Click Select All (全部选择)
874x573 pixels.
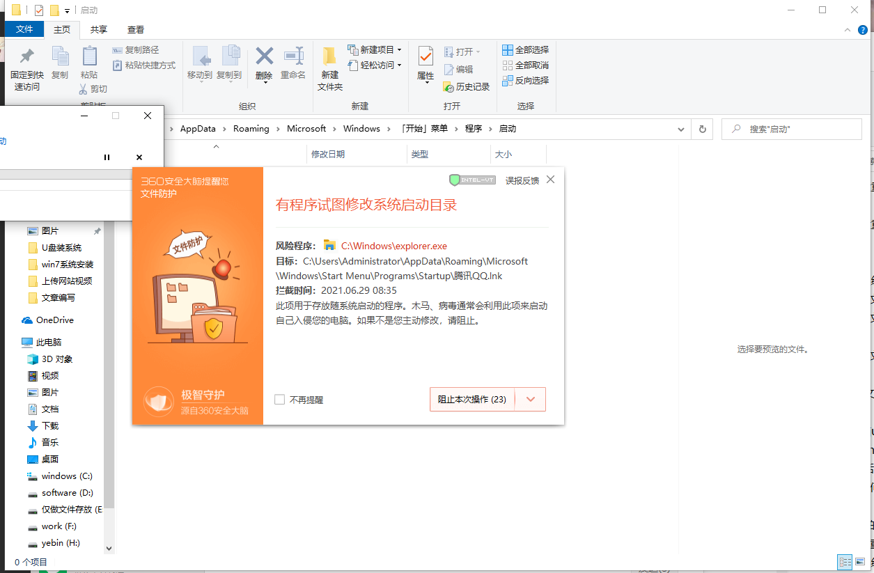pos(526,50)
